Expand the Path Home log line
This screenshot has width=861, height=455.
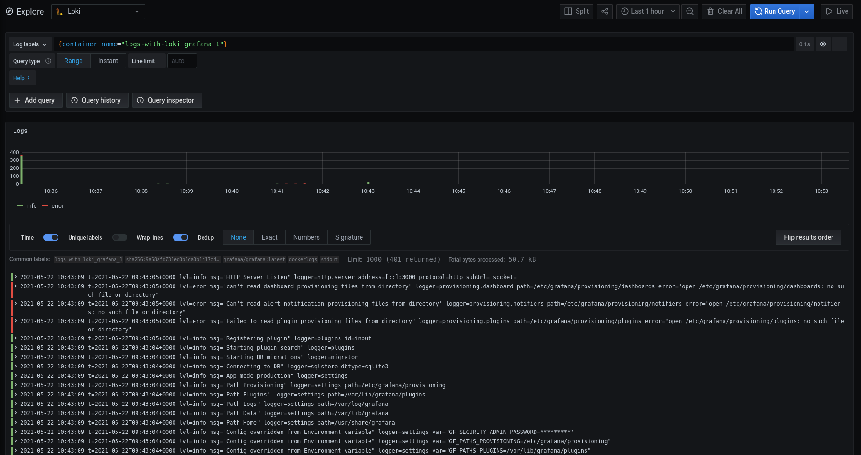coord(16,423)
